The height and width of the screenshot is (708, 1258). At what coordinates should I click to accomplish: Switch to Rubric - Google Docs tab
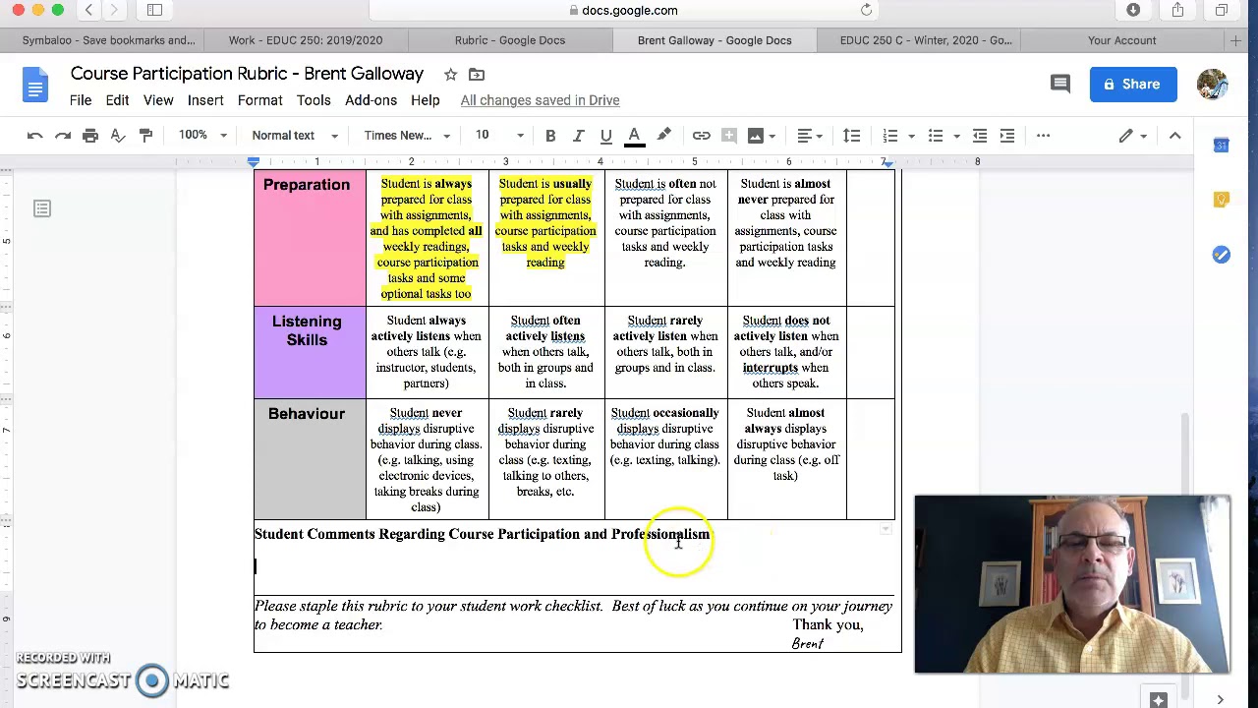[x=510, y=40]
